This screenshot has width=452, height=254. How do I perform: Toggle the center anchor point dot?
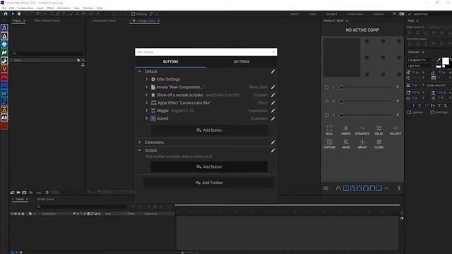[383, 58]
